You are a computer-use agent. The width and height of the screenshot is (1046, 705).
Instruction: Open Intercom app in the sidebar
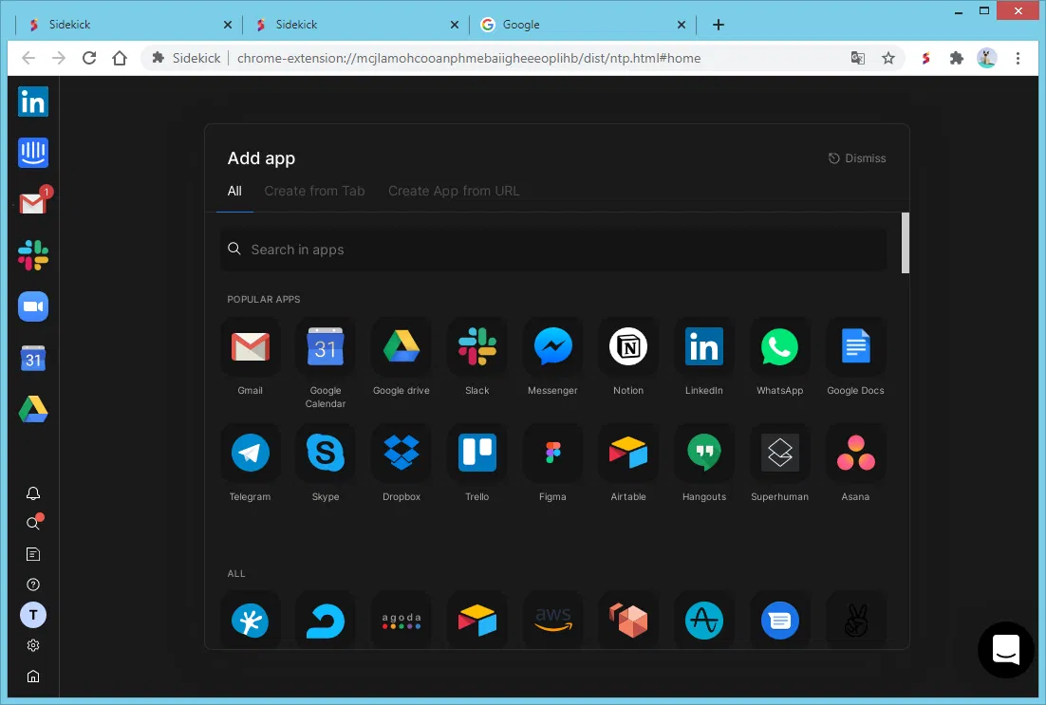32,153
